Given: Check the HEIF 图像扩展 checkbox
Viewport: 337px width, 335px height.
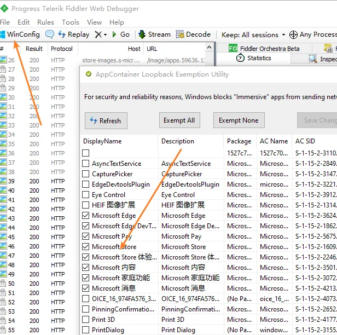Looking at the screenshot, I should [85, 205].
